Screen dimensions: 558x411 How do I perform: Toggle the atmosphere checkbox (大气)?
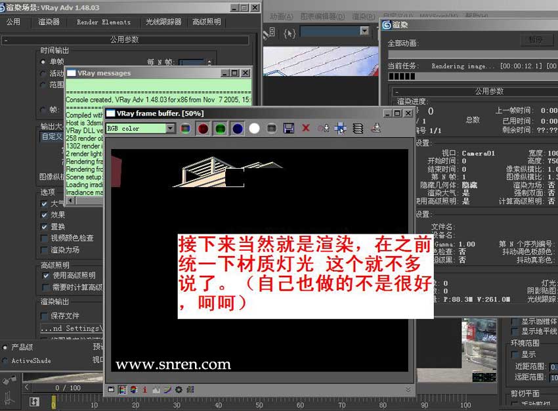[44, 204]
